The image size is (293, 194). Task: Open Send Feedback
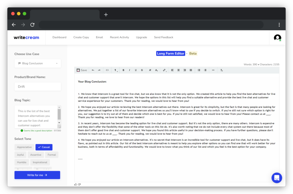point(163,37)
